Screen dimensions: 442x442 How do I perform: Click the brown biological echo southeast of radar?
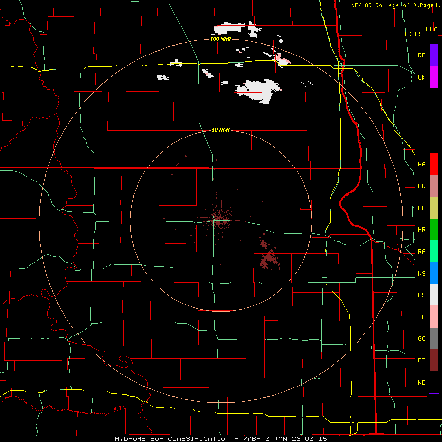pos(269,258)
